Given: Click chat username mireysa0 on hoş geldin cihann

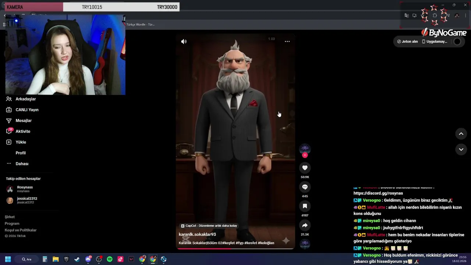Looking at the screenshot, I should coord(371,221).
